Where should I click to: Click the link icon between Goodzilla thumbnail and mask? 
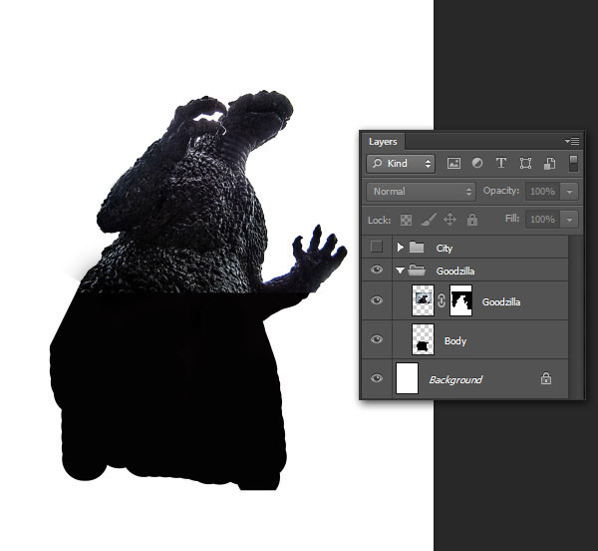442,300
